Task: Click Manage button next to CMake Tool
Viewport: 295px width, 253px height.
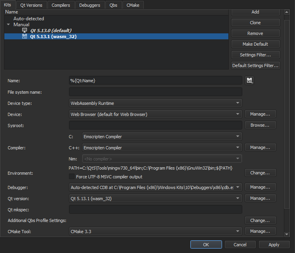Action: 260,231
